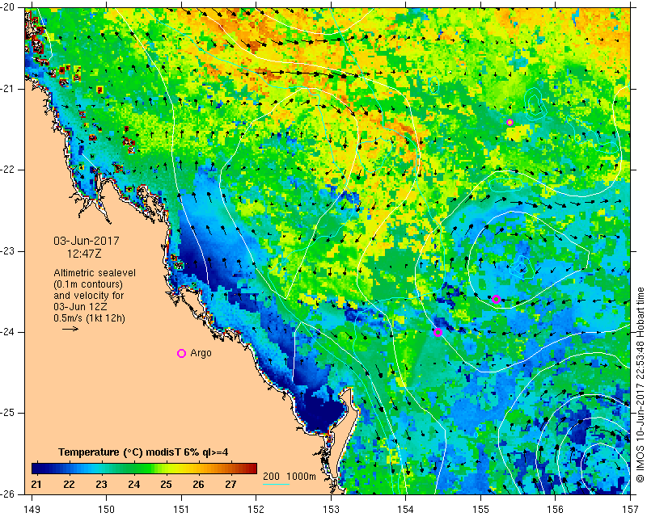Screen dimensions: 647x517
Task: Click the '25' color bar tick label
Action: point(166,484)
